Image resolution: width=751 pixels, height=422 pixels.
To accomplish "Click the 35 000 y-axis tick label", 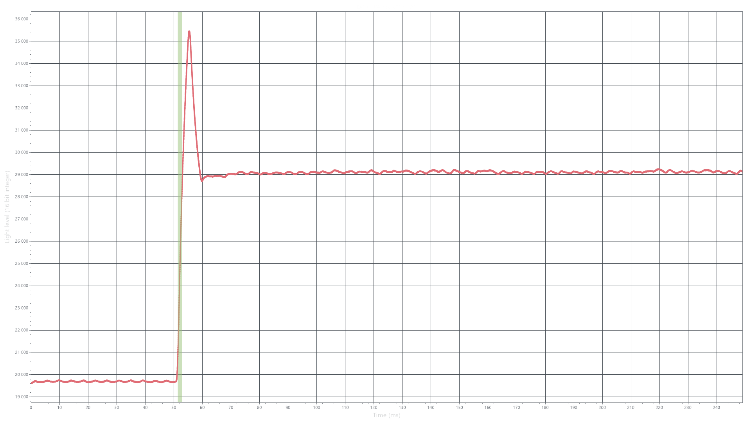I will 21,41.
